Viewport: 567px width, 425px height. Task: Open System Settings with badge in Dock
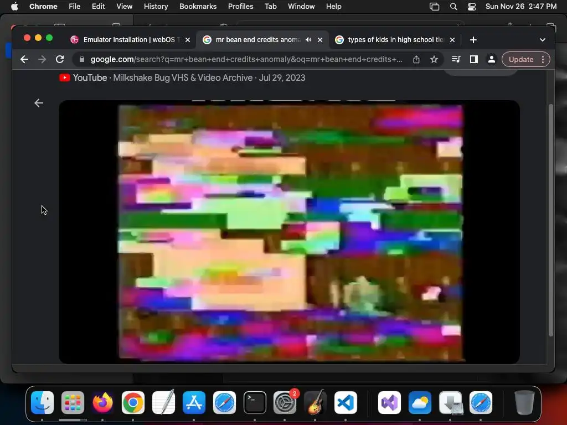(x=285, y=402)
